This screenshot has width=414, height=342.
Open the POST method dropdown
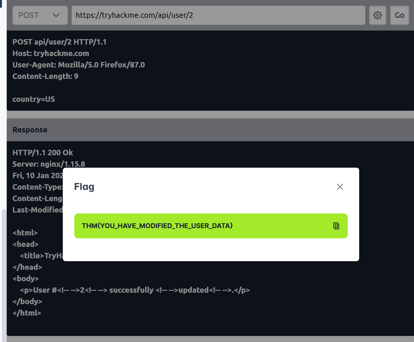coord(40,15)
